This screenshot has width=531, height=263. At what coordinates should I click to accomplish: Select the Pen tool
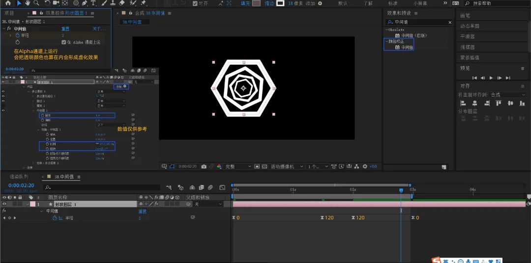click(x=85, y=3)
